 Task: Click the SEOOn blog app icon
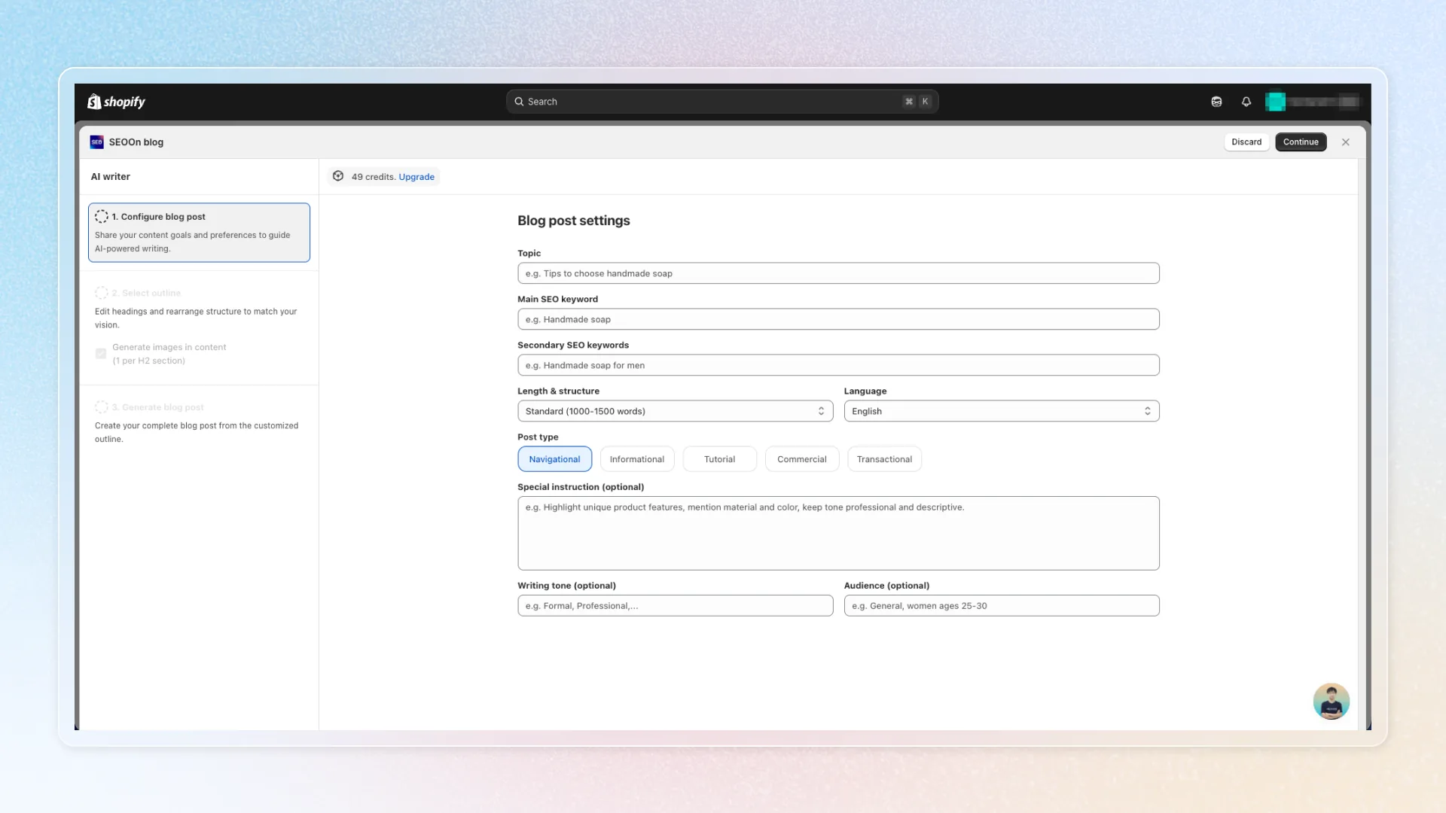[x=96, y=142]
